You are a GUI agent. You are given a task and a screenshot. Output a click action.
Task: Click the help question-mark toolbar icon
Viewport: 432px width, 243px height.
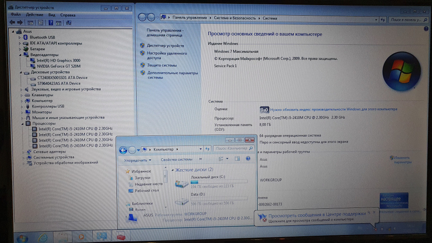click(51, 22)
